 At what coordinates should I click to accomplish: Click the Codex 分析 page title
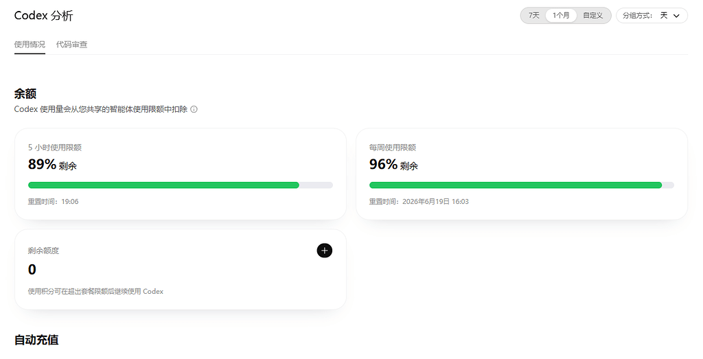43,16
